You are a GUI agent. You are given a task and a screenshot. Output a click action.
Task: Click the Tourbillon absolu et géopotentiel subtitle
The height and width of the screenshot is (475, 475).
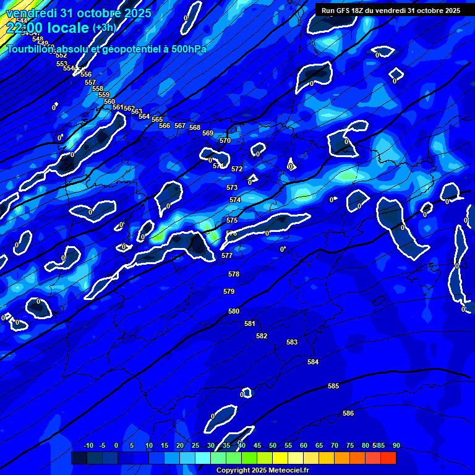click(106, 49)
